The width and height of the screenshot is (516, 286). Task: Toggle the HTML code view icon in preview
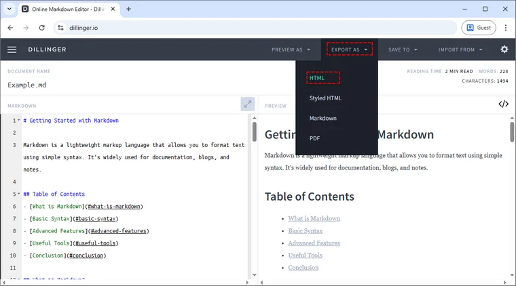coord(503,104)
